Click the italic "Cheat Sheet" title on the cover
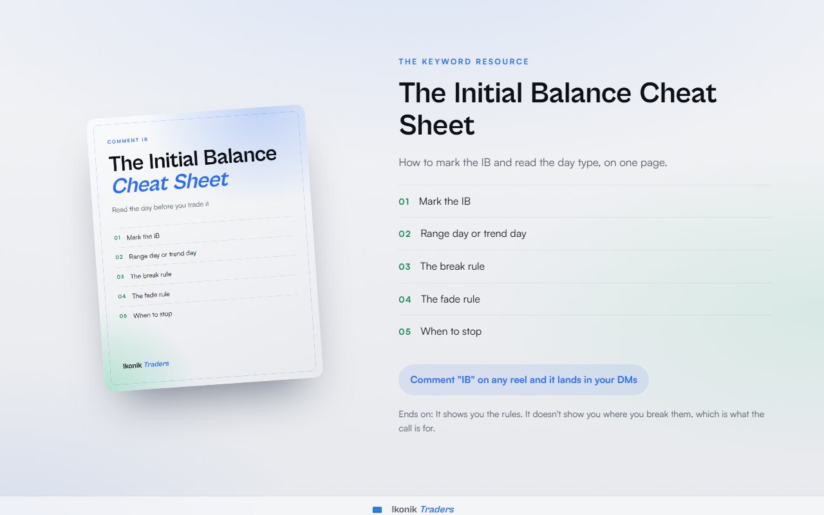The height and width of the screenshot is (515, 824). (x=170, y=183)
